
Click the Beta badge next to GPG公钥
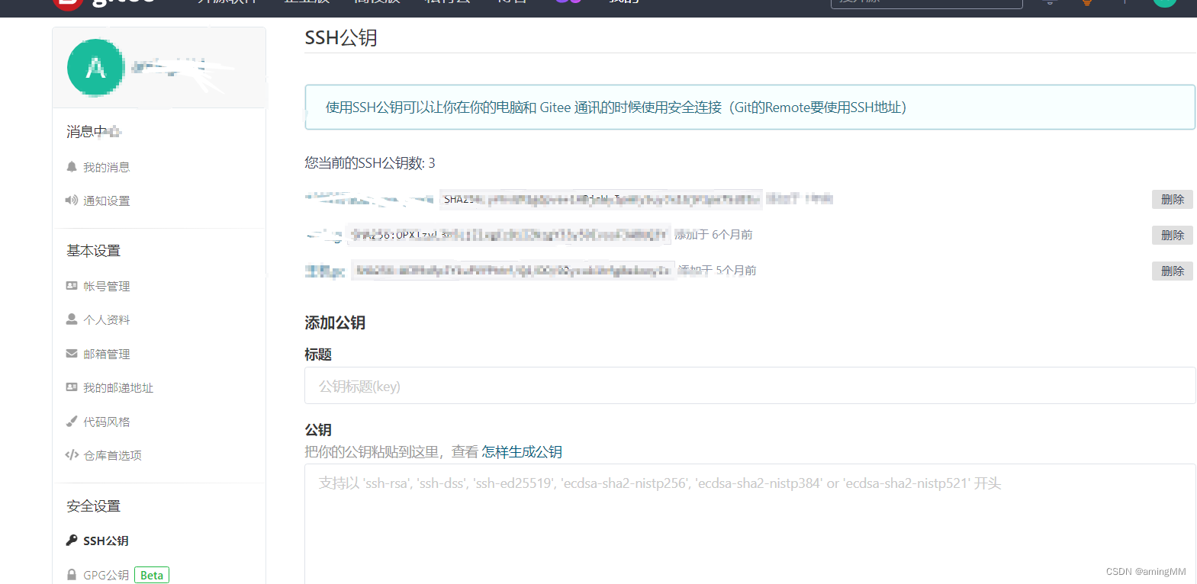(152, 575)
